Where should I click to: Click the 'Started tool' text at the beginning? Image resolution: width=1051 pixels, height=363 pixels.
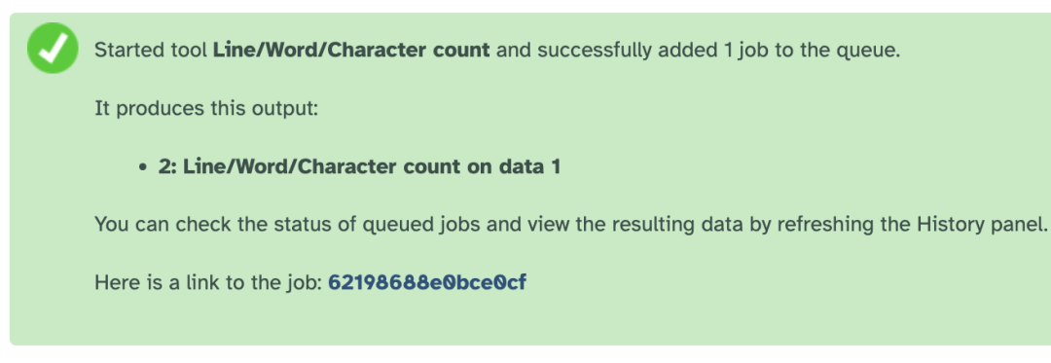tap(151, 51)
